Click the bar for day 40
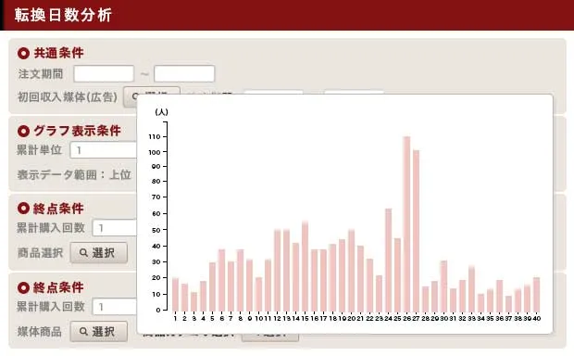574x356 pixels. click(536, 295)
